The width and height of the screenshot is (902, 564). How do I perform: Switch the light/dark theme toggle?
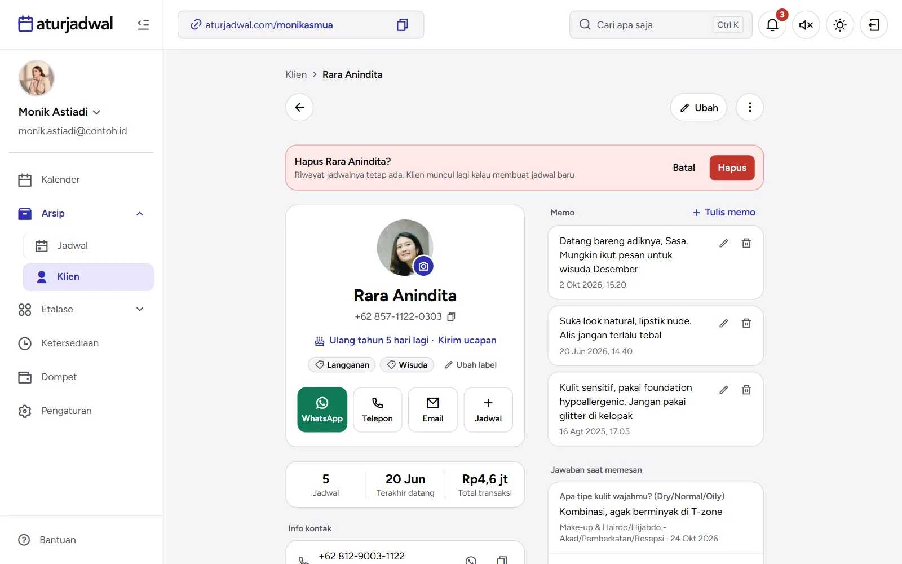[x=840, y=25]
